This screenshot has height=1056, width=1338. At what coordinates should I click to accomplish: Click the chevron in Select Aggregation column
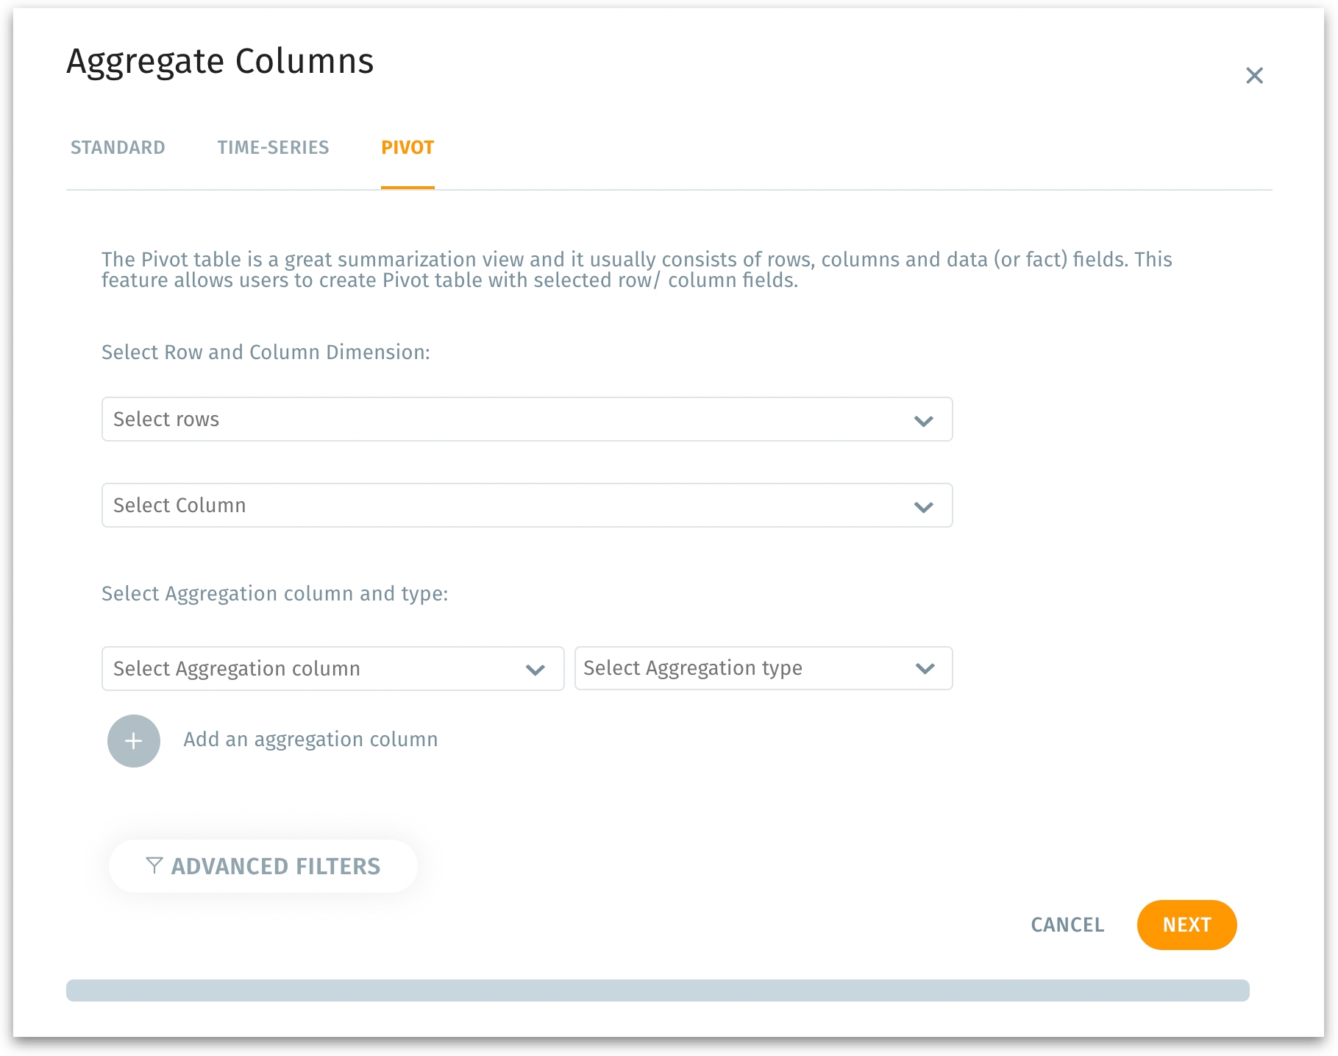click(535, 670)
